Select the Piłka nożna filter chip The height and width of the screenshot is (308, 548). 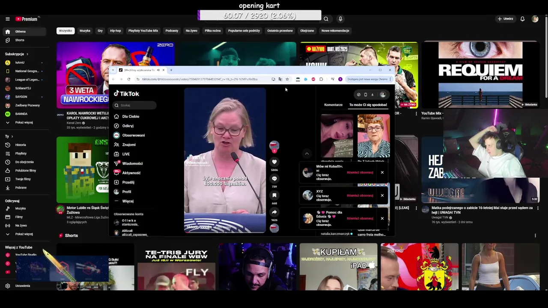tap(213, 31)
